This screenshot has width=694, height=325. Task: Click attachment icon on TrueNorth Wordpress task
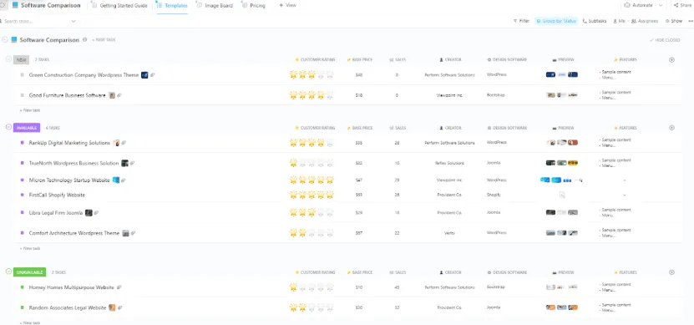point(132,164)
